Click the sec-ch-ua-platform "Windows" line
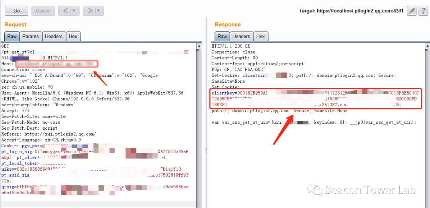The height and width of the screenshot is (208, 430). [x=38, y=105]
